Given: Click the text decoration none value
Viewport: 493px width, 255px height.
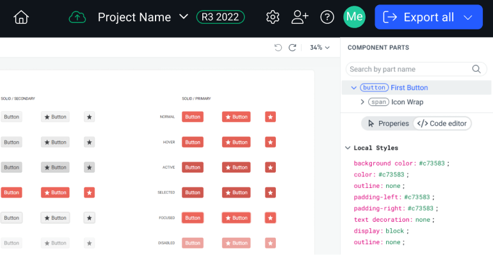Looking at the screenshot, I should [423, 220].
